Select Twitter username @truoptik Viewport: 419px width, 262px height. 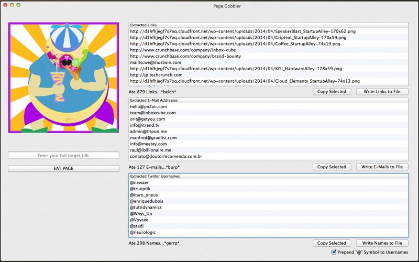click(x=268, y=189)
